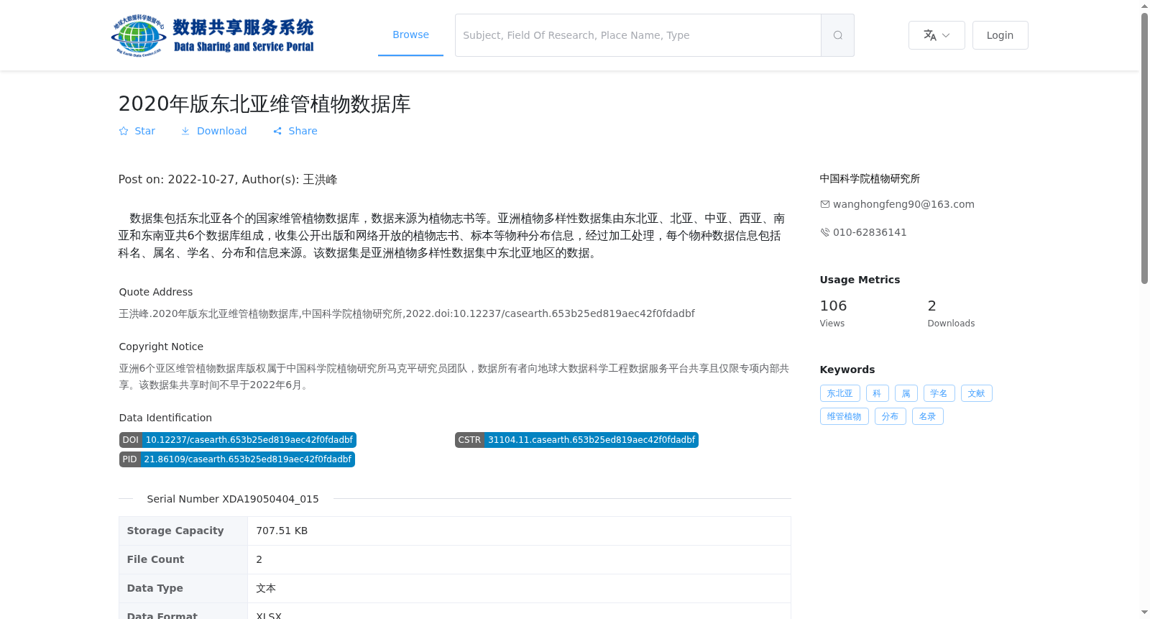
Task: Click the 中国科学院植物研究所 institution name
Action: click(870, 178)
